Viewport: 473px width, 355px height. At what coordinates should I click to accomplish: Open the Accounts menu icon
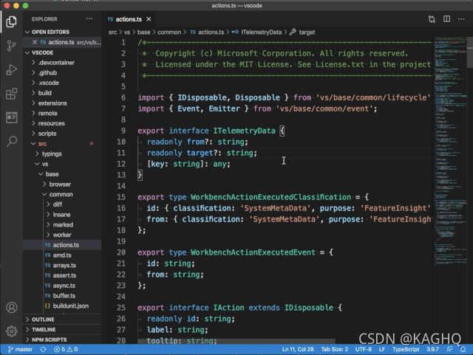[x=12, y=308]
